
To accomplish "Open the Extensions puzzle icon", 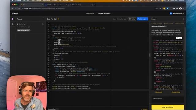I will pos(174,9).
